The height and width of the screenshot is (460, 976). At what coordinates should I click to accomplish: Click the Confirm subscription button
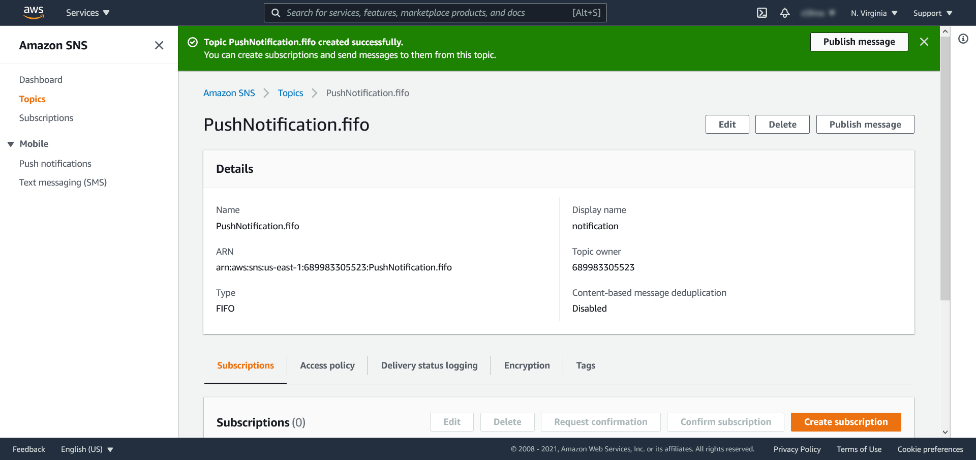pyautogui.click(x=725, y=422)
